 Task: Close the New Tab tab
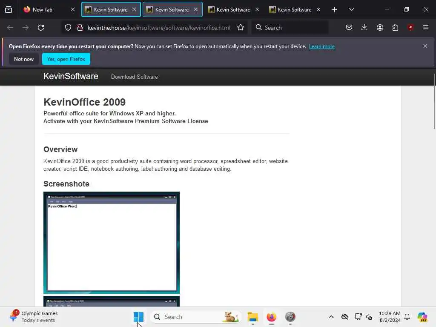click(72, 9)
